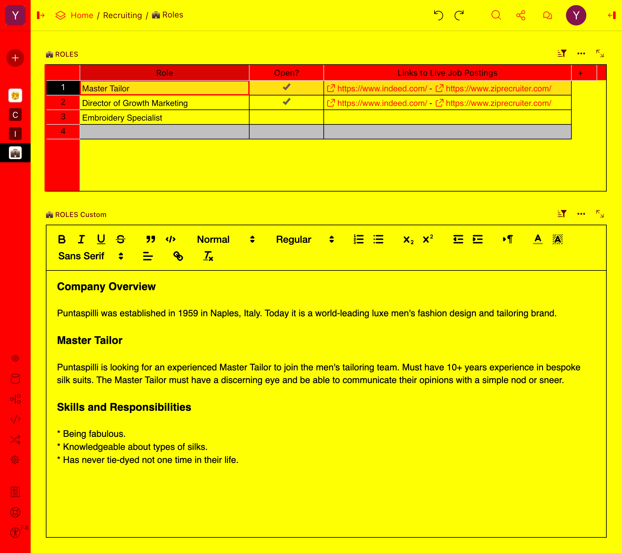Open the search tool

tap(496, 15)
